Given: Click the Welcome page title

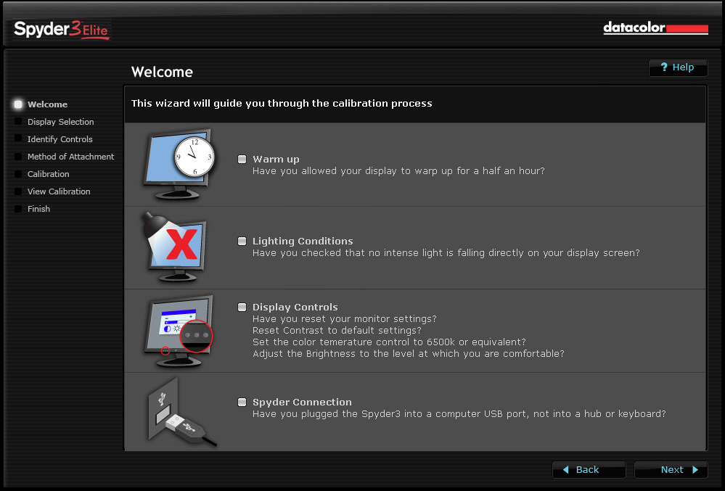Looking at the screenshot, I should pos(162,72).
